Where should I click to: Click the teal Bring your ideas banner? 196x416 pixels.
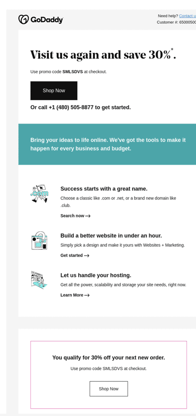pos(107,144)
